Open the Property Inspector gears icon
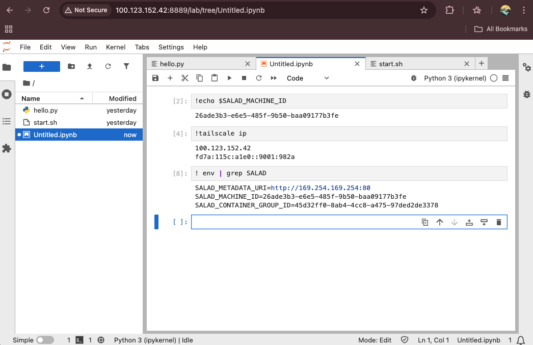Screen dimensions: 533x345 (526, 67)
